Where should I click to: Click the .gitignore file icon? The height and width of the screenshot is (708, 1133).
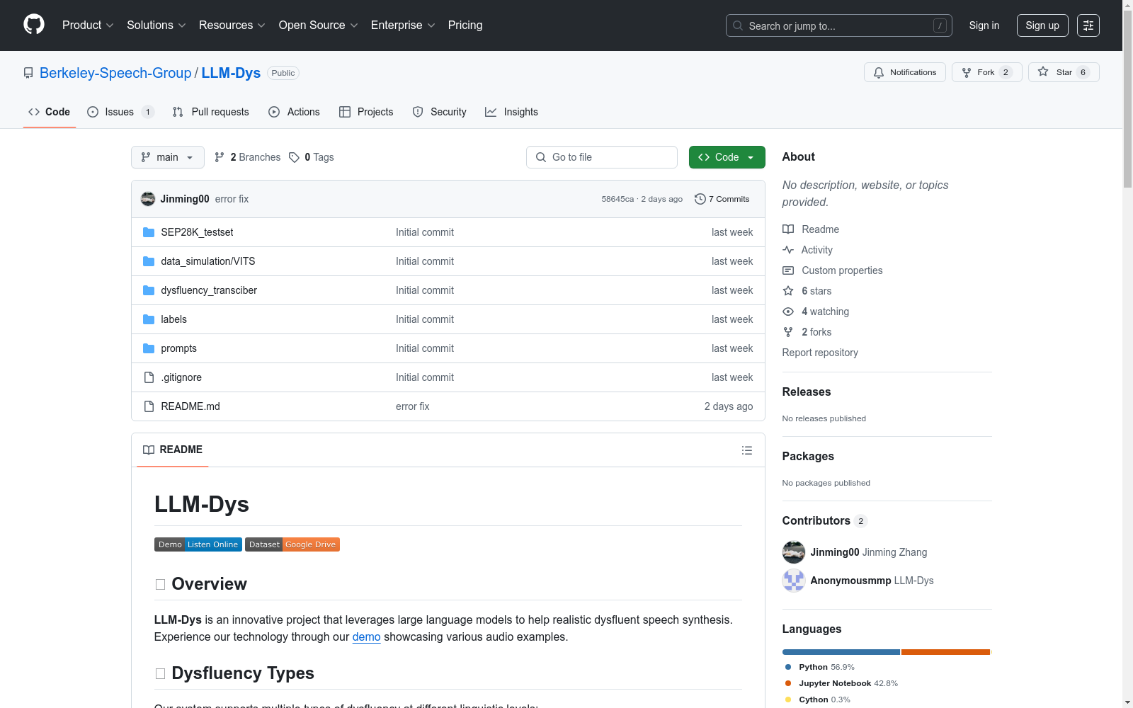[x=149, y=377]
